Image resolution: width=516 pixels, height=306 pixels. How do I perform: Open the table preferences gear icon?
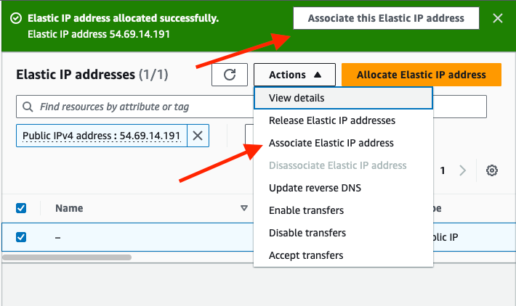pos(491,170)
